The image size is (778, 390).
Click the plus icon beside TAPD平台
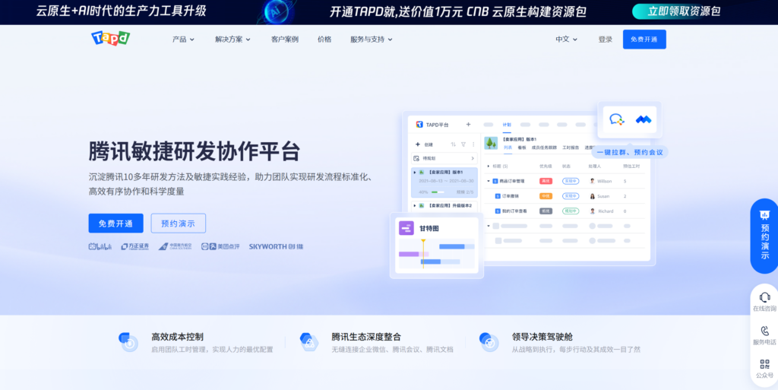tap(468, 125)
